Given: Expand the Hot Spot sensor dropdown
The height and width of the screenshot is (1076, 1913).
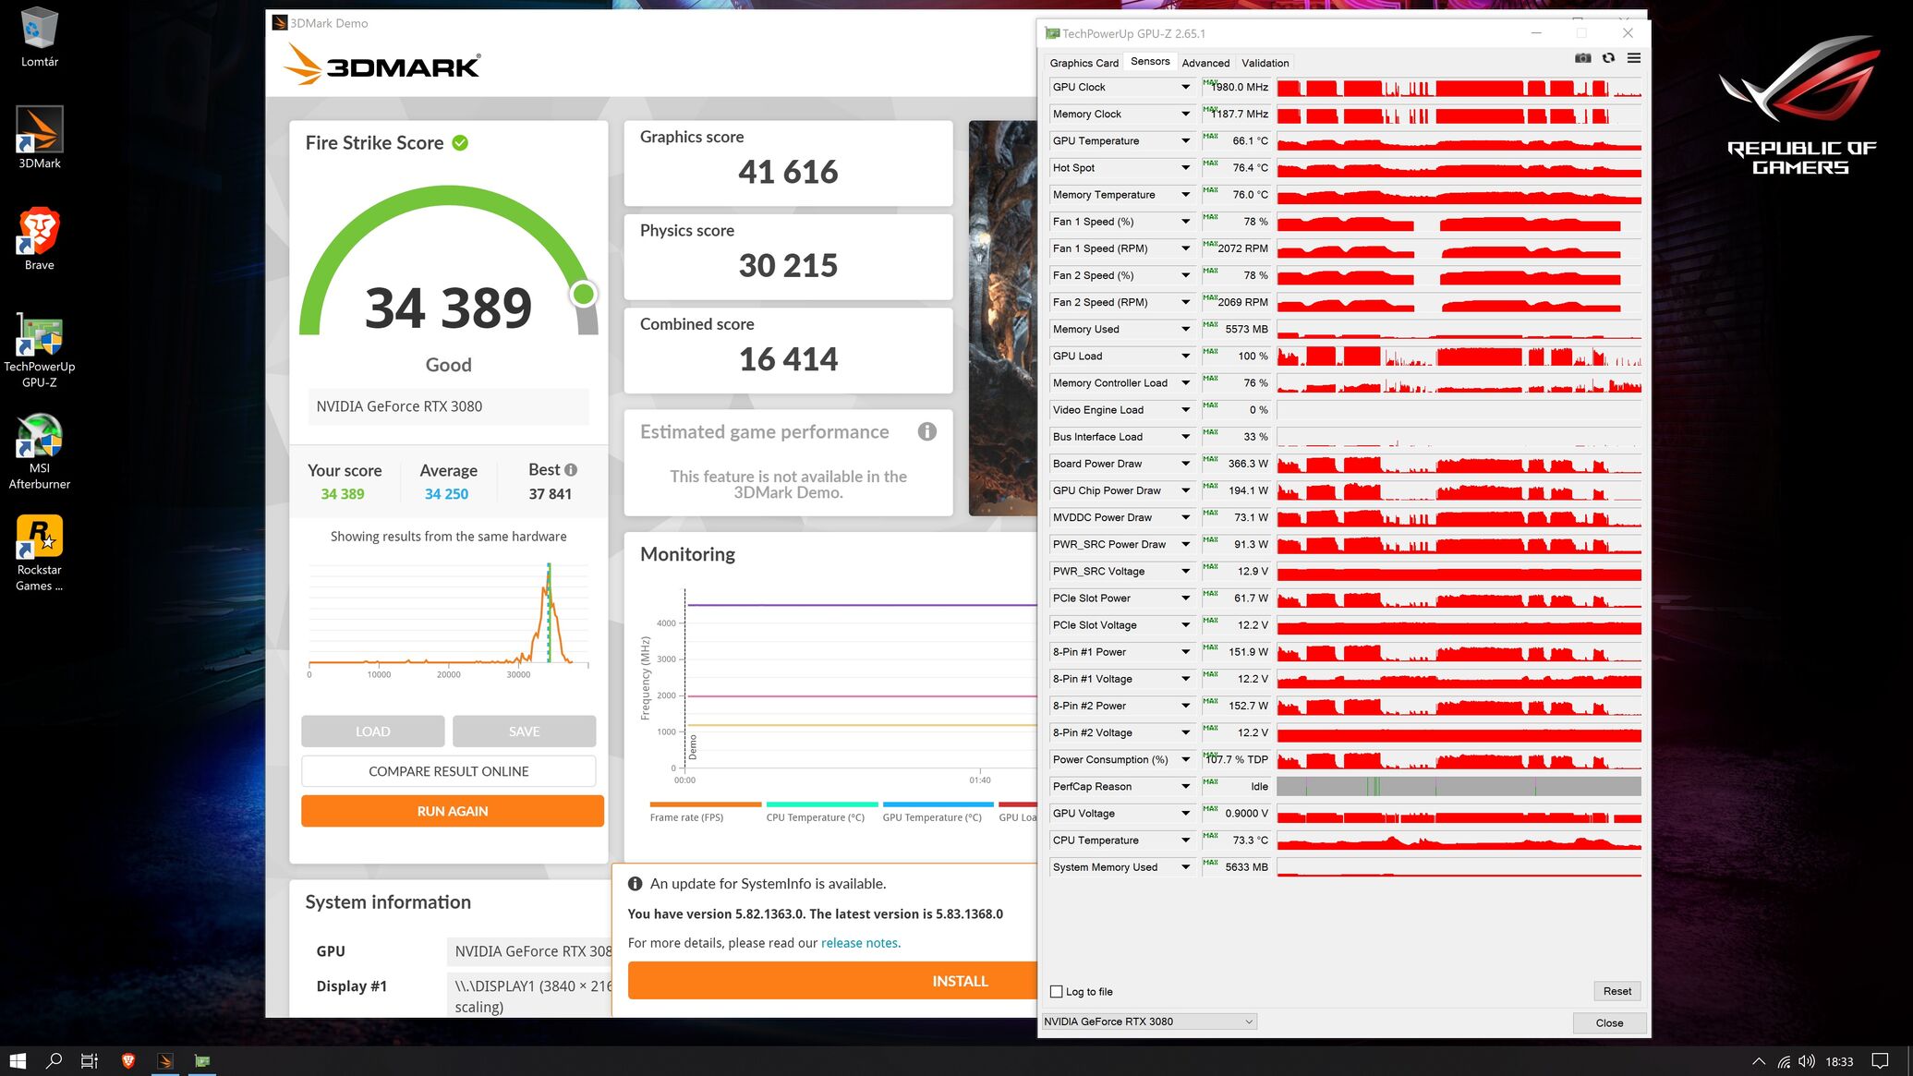Looking at the screenshot, I should (1185, 167).
